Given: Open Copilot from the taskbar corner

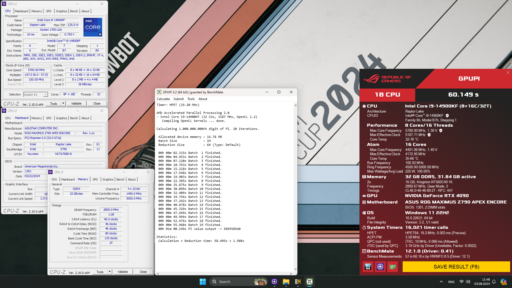Looking at the screenshot, I should [x=503, y=282].
